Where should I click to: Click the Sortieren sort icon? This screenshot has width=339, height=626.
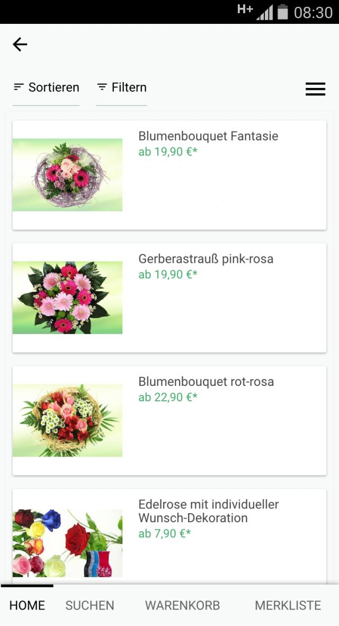point(19,86)
